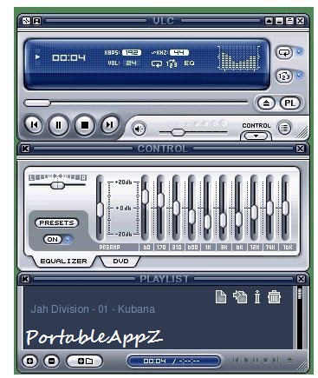318x378 pixels.
Task: Stop the playback
Action: point(85,125)
